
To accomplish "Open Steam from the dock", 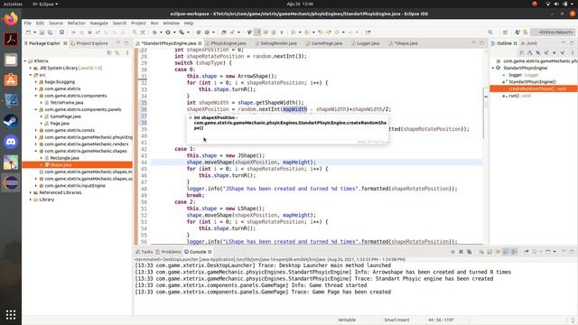I will tap(11, 121).
